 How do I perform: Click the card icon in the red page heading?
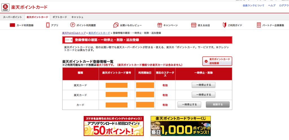[x=69, y=40]
